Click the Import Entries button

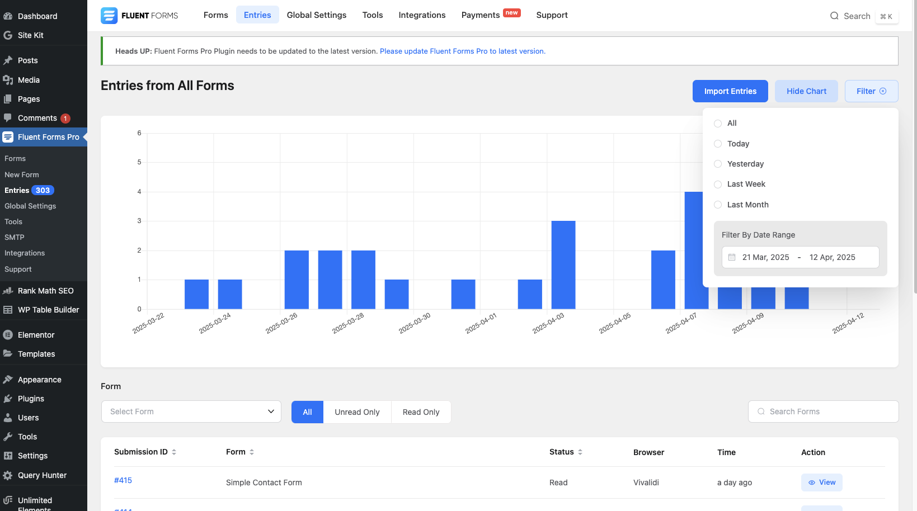730,91
